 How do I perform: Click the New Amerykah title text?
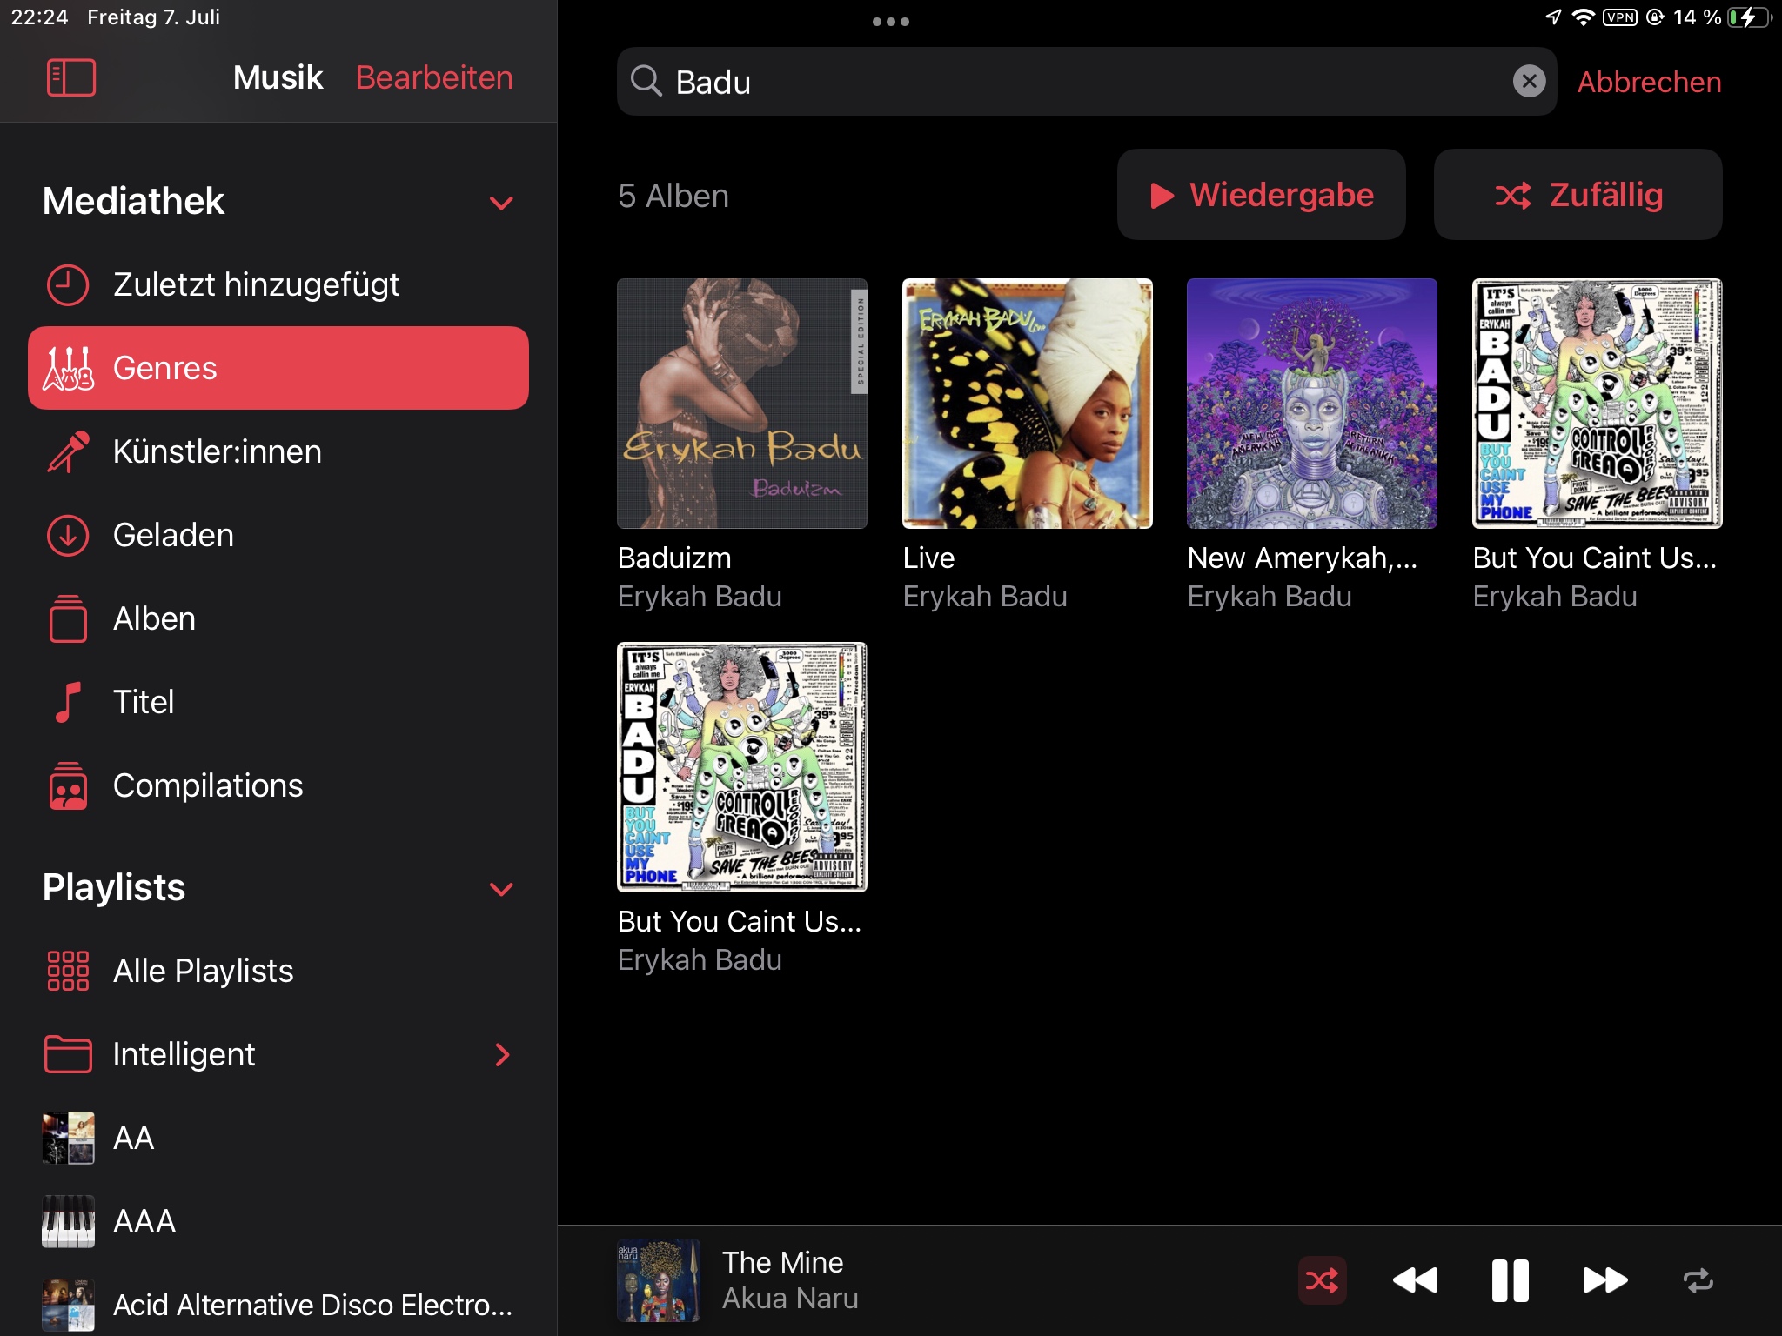pyautogui.click(x=1303, y=558)
